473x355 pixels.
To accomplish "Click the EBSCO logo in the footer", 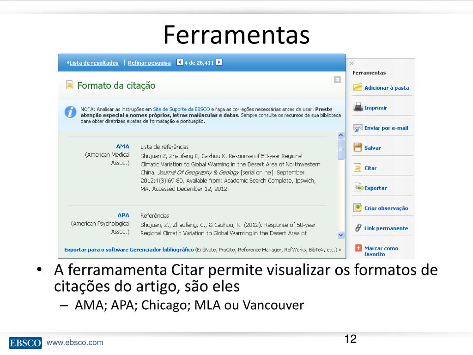I will click(25, 343).
